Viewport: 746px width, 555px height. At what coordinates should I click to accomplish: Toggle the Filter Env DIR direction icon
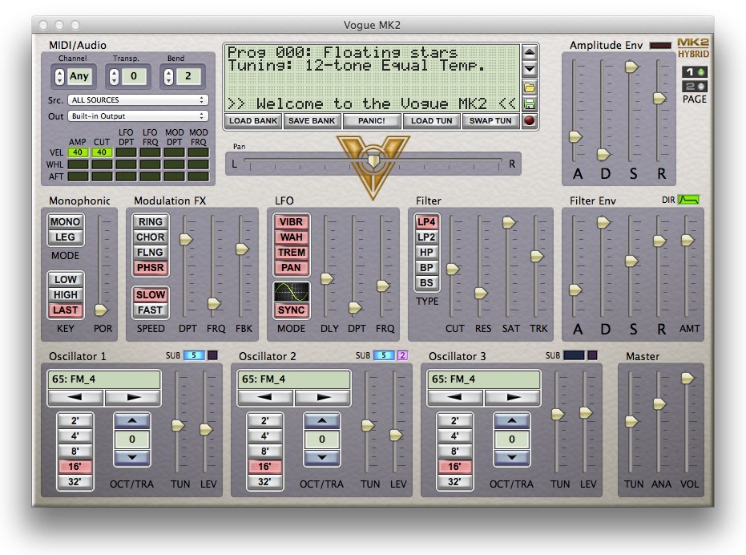688,200
